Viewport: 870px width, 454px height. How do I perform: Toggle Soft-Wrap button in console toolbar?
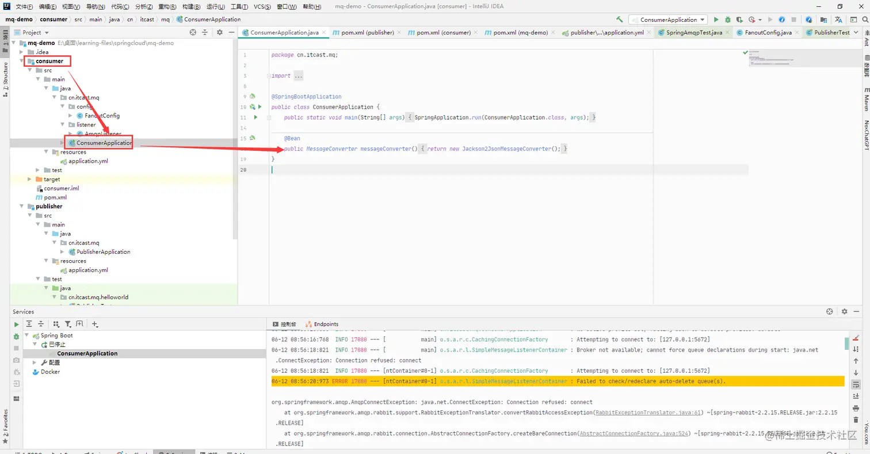point(856,384)
